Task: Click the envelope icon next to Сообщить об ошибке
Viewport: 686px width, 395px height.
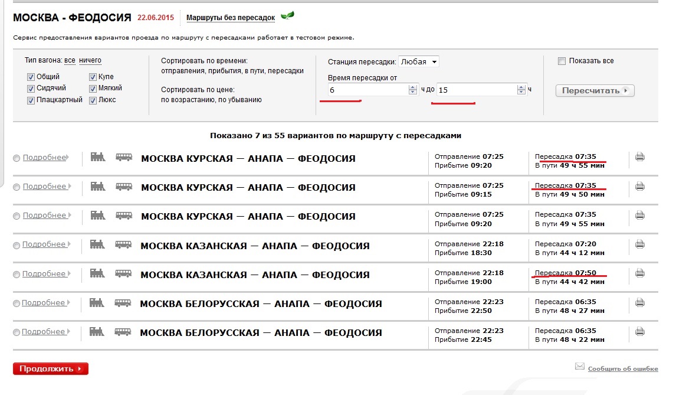Action: point(579,367)
